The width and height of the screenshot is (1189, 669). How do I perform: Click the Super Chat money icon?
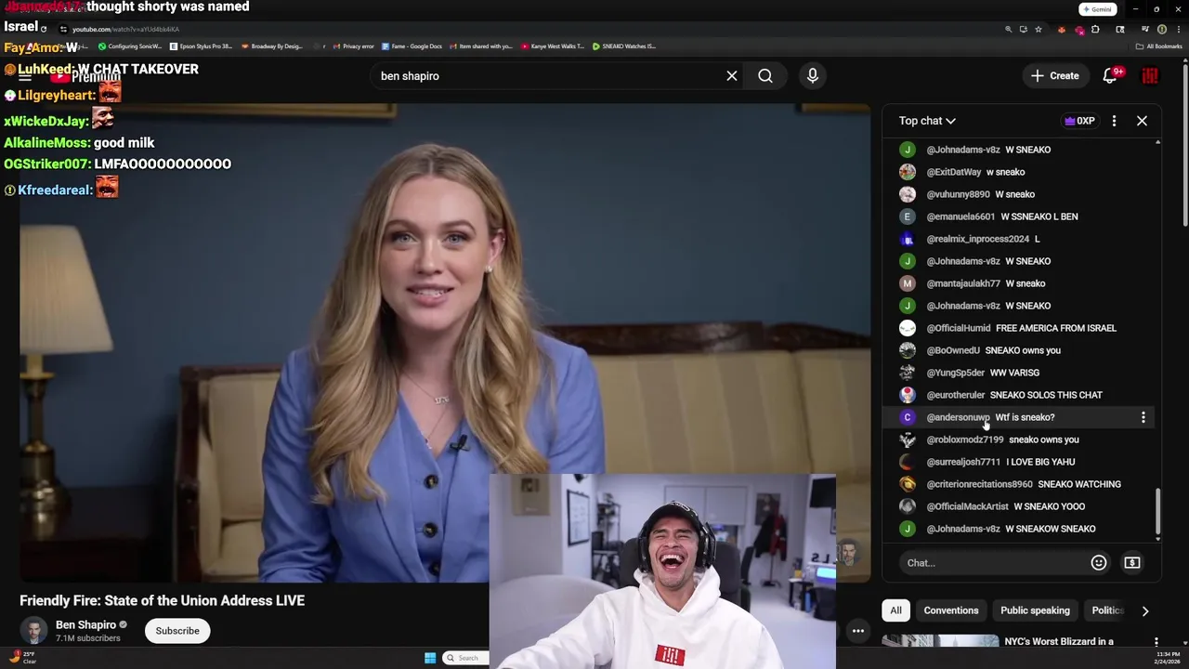coord(1132,562)
